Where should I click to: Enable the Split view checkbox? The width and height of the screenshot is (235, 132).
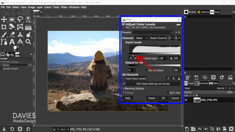pyautogui.click(x=168, y=93)
